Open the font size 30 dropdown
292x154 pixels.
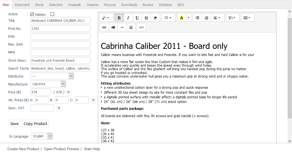pyautogui.click(x=168, y=18)
